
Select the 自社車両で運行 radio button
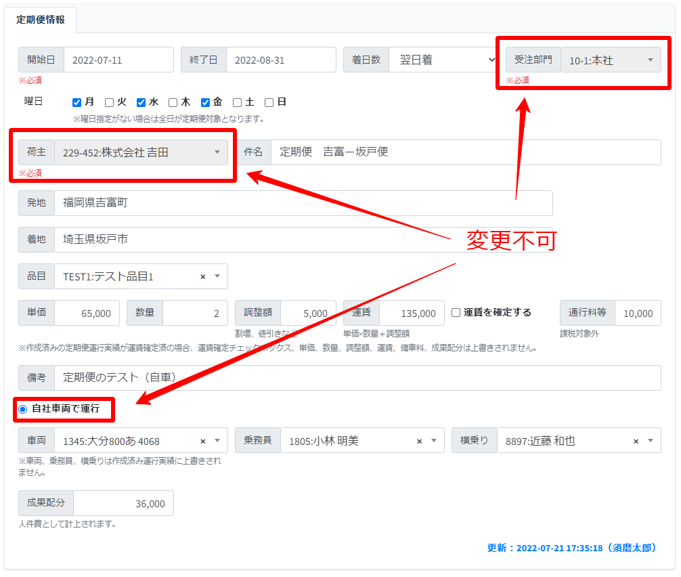(23, 409)
